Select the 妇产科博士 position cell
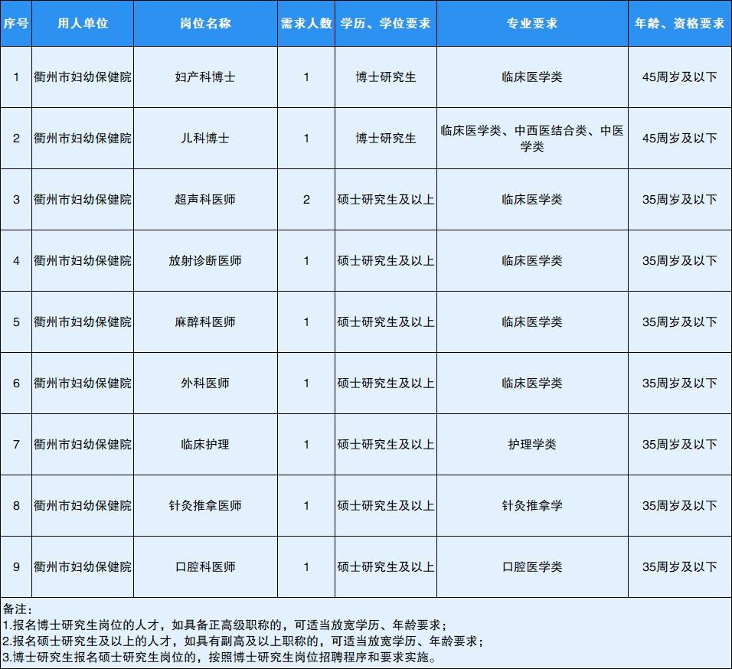The width and height of the screenshot is (732, 669). pyautogui.click(x=205, y=77)
